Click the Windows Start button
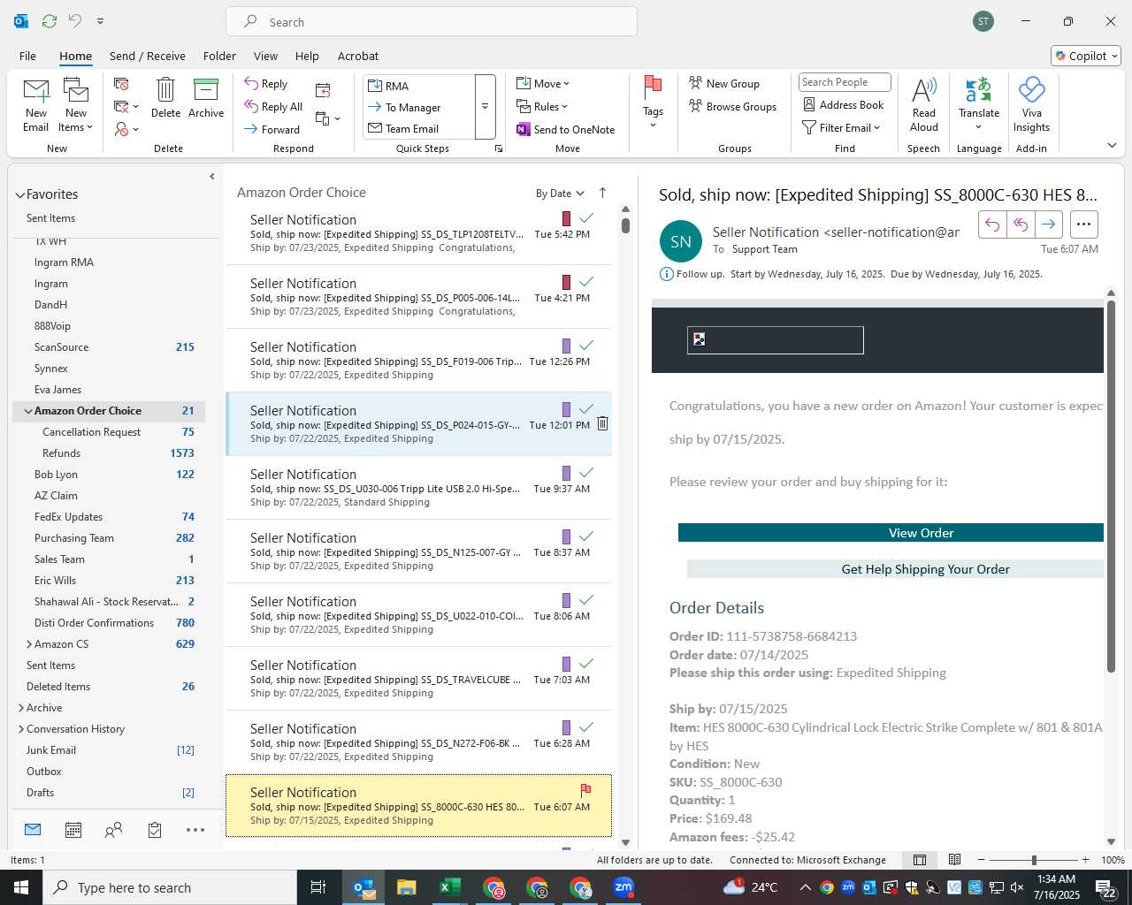 point(21,887)
